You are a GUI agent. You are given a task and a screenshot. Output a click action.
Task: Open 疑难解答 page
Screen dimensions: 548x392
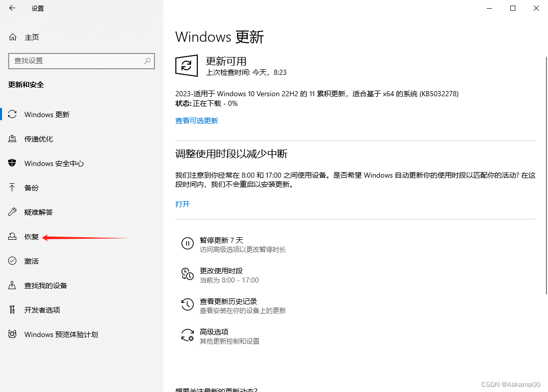point(38,212)
